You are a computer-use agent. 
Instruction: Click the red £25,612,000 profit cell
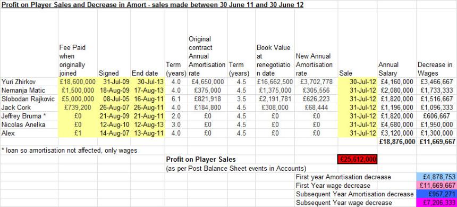[x=357, y=160]
